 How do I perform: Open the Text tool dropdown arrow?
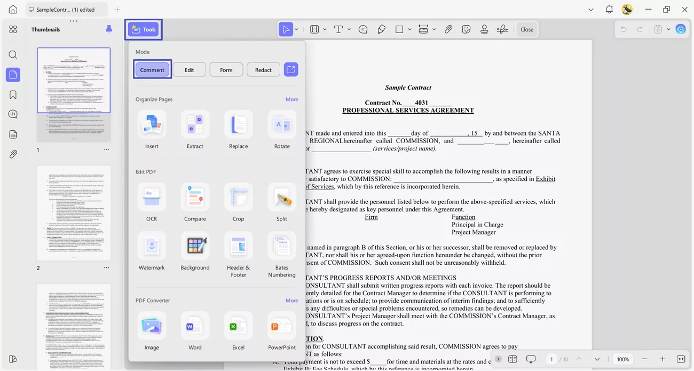pyautogui.click(x=348, y=29)
